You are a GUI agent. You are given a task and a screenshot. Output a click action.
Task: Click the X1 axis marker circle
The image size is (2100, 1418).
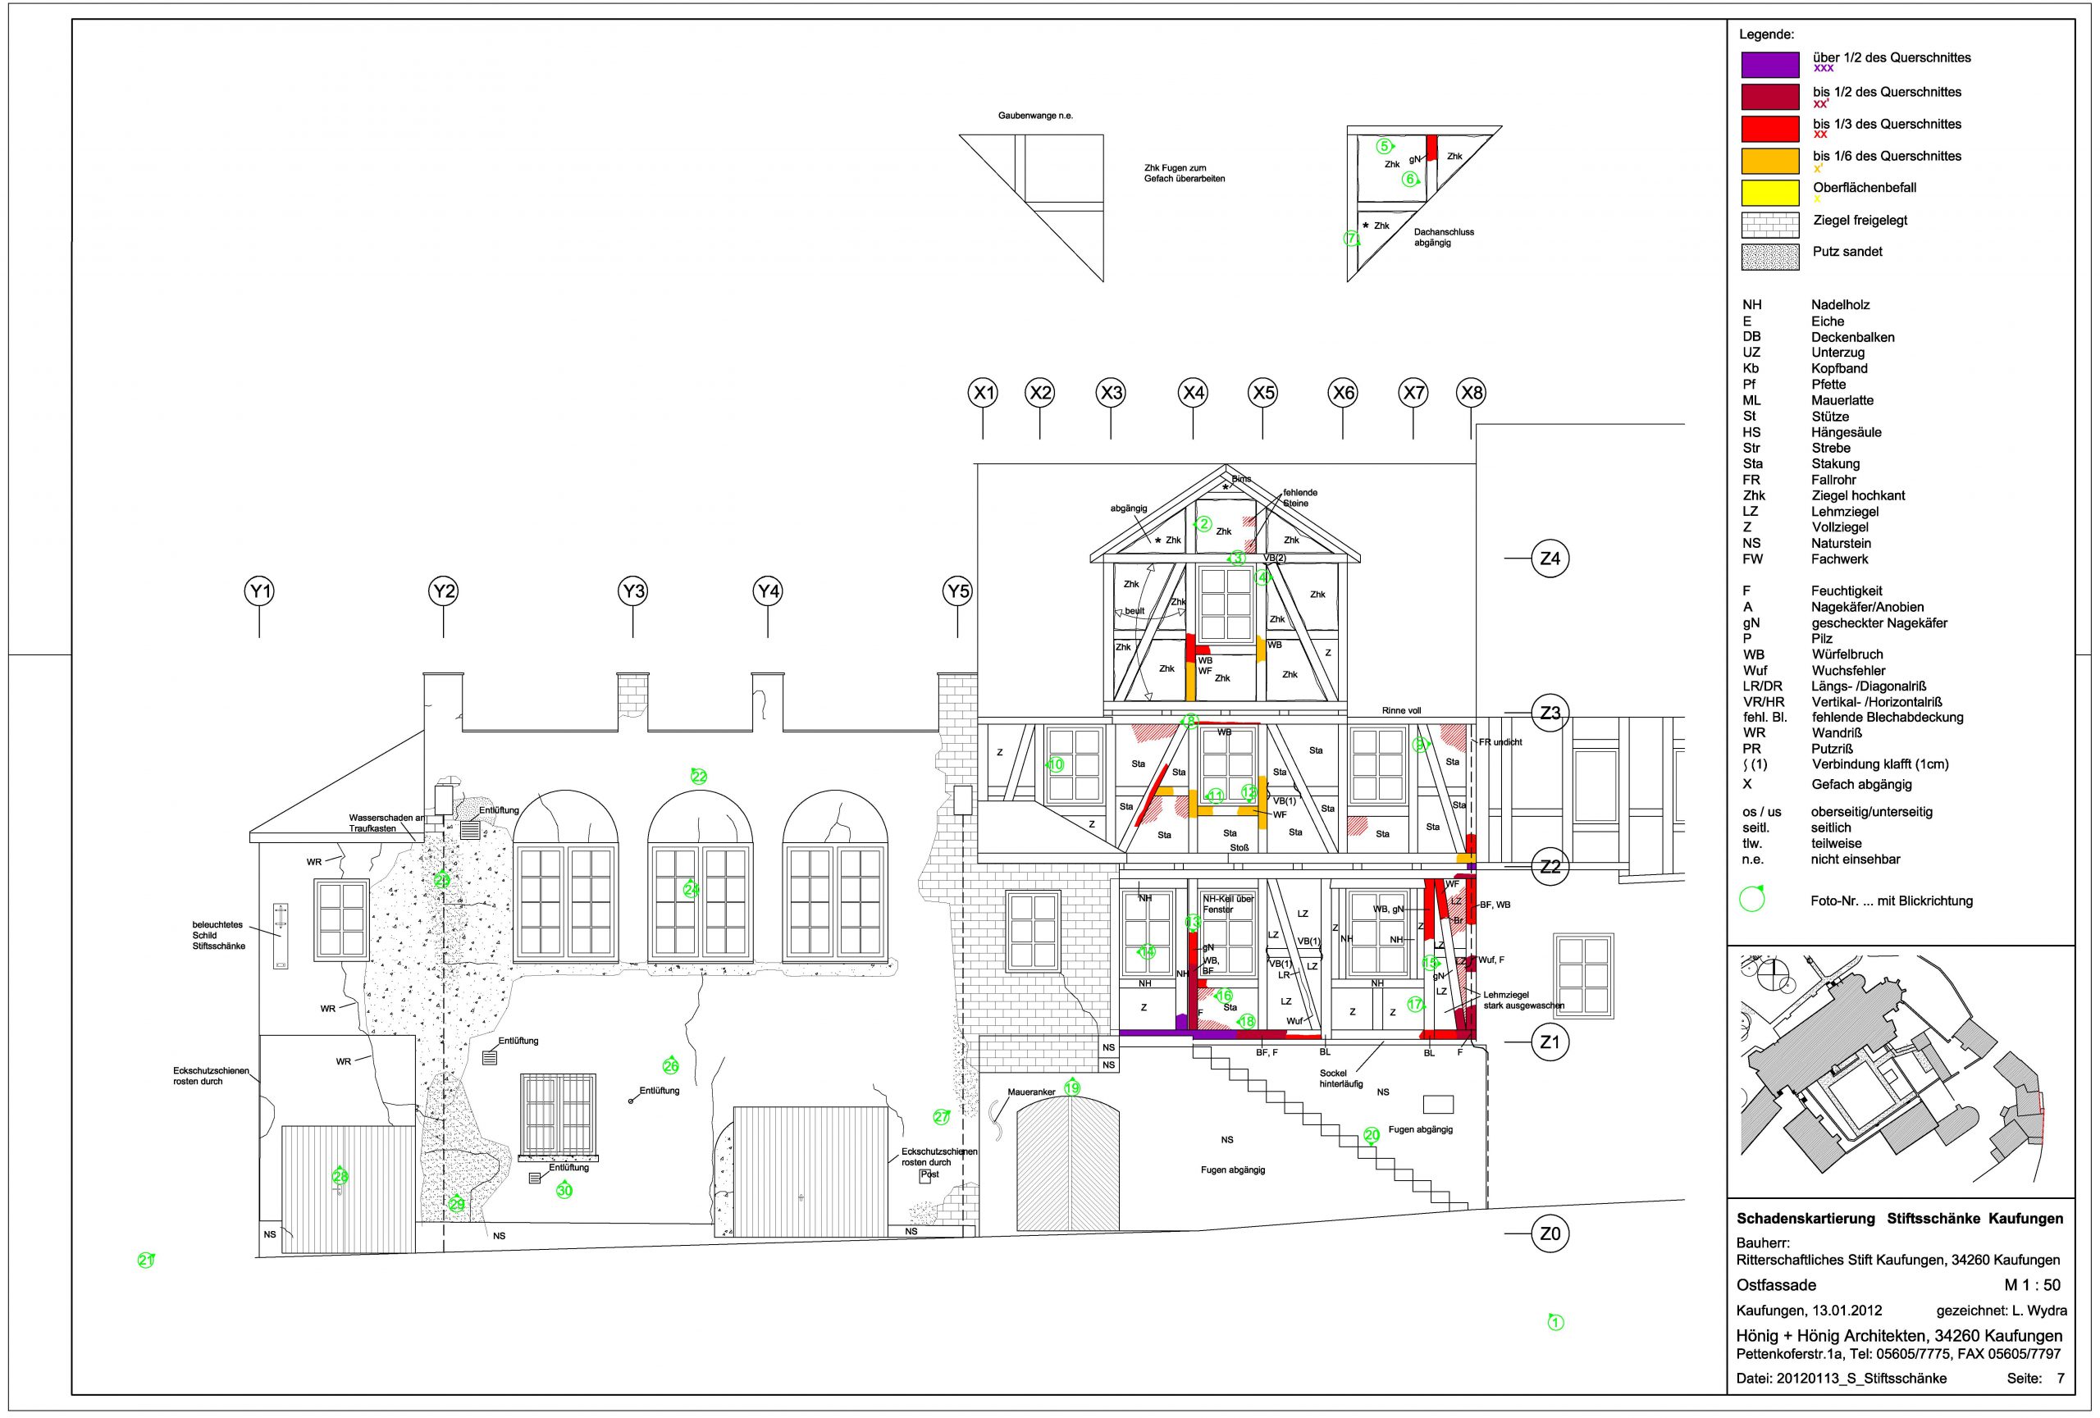click(982, 393)
